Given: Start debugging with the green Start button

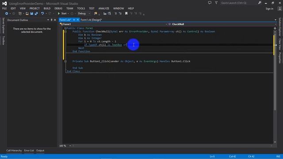Looking at the screenshot, I should pos(62,14).
